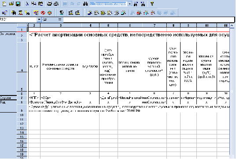Click the Help question mark icon

152,4
